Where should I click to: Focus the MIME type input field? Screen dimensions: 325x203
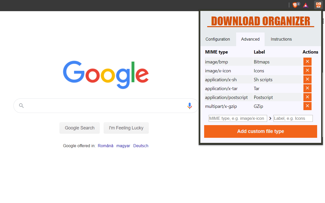coord(238,119)
